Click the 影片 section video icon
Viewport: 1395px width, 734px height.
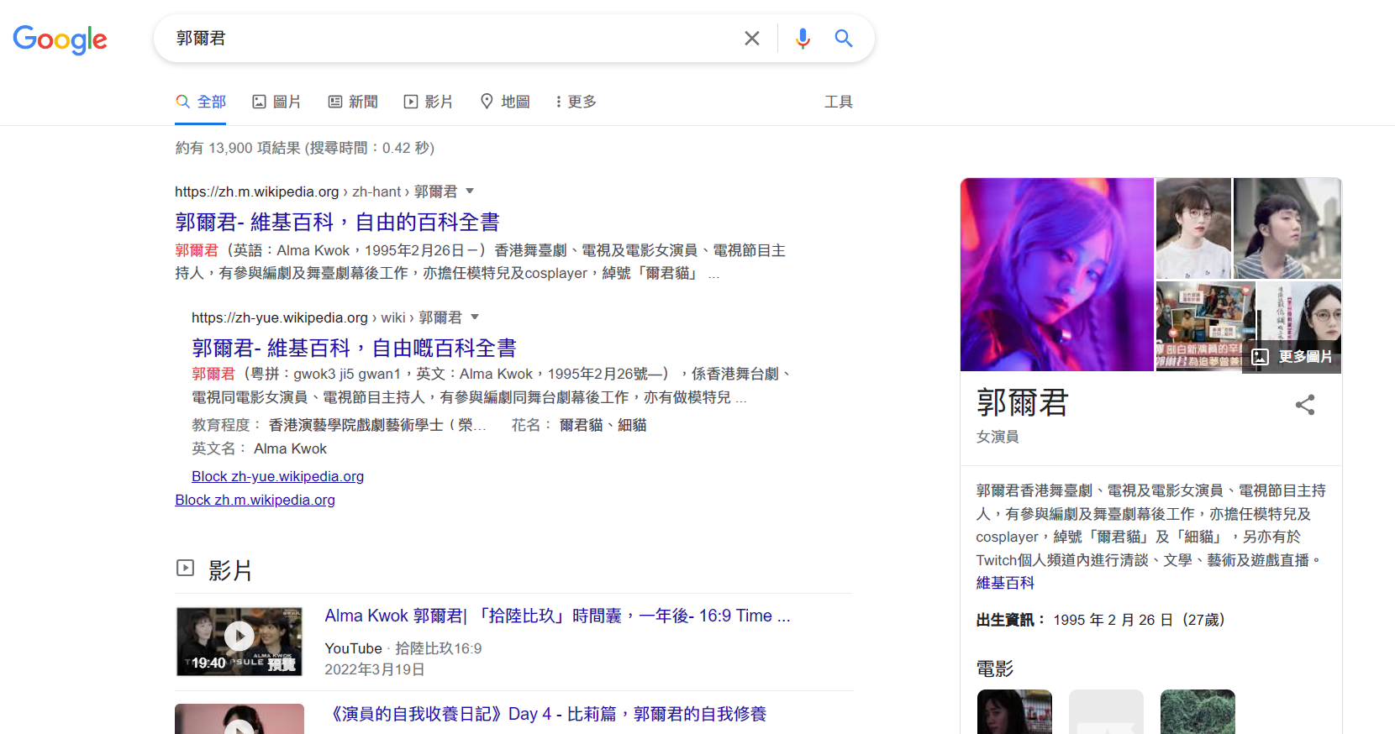(x=185, y=569)
